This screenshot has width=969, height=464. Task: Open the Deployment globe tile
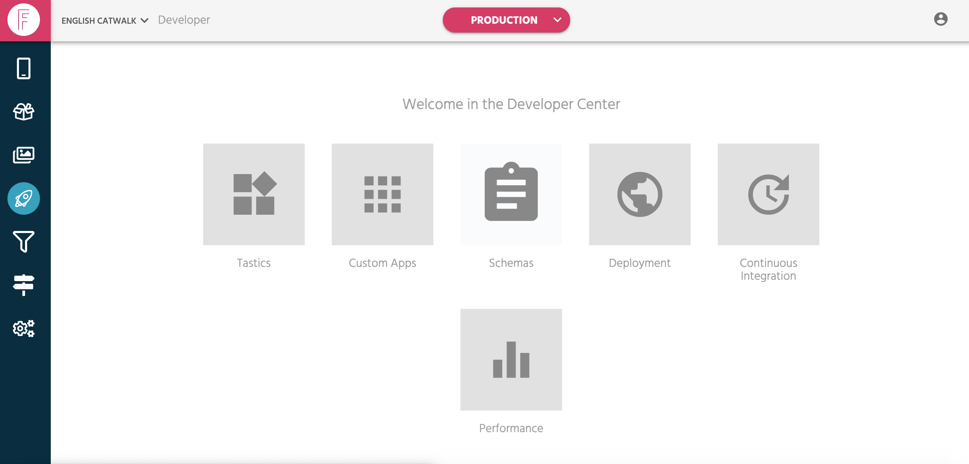640,194
